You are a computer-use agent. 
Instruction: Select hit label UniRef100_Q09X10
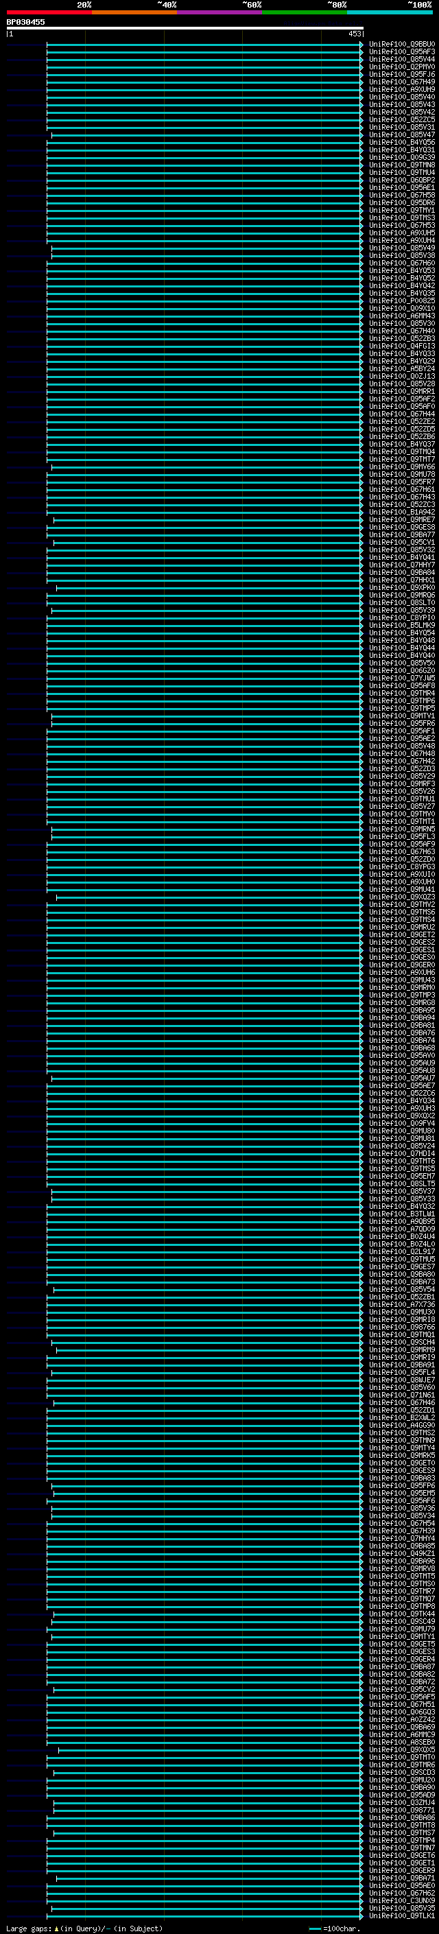point(402,309)
